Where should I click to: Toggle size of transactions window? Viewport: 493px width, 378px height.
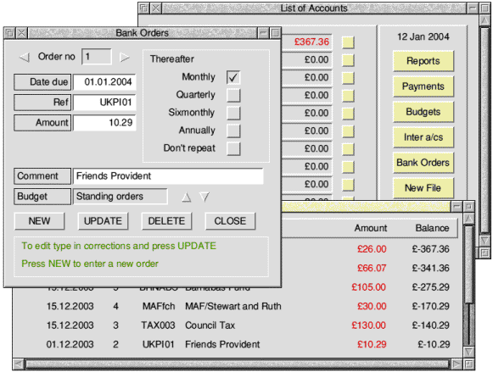click(x=468, y=207)
